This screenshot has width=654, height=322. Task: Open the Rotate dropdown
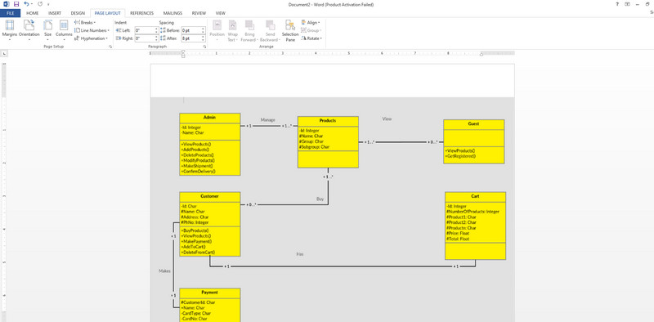click(311, 38)
